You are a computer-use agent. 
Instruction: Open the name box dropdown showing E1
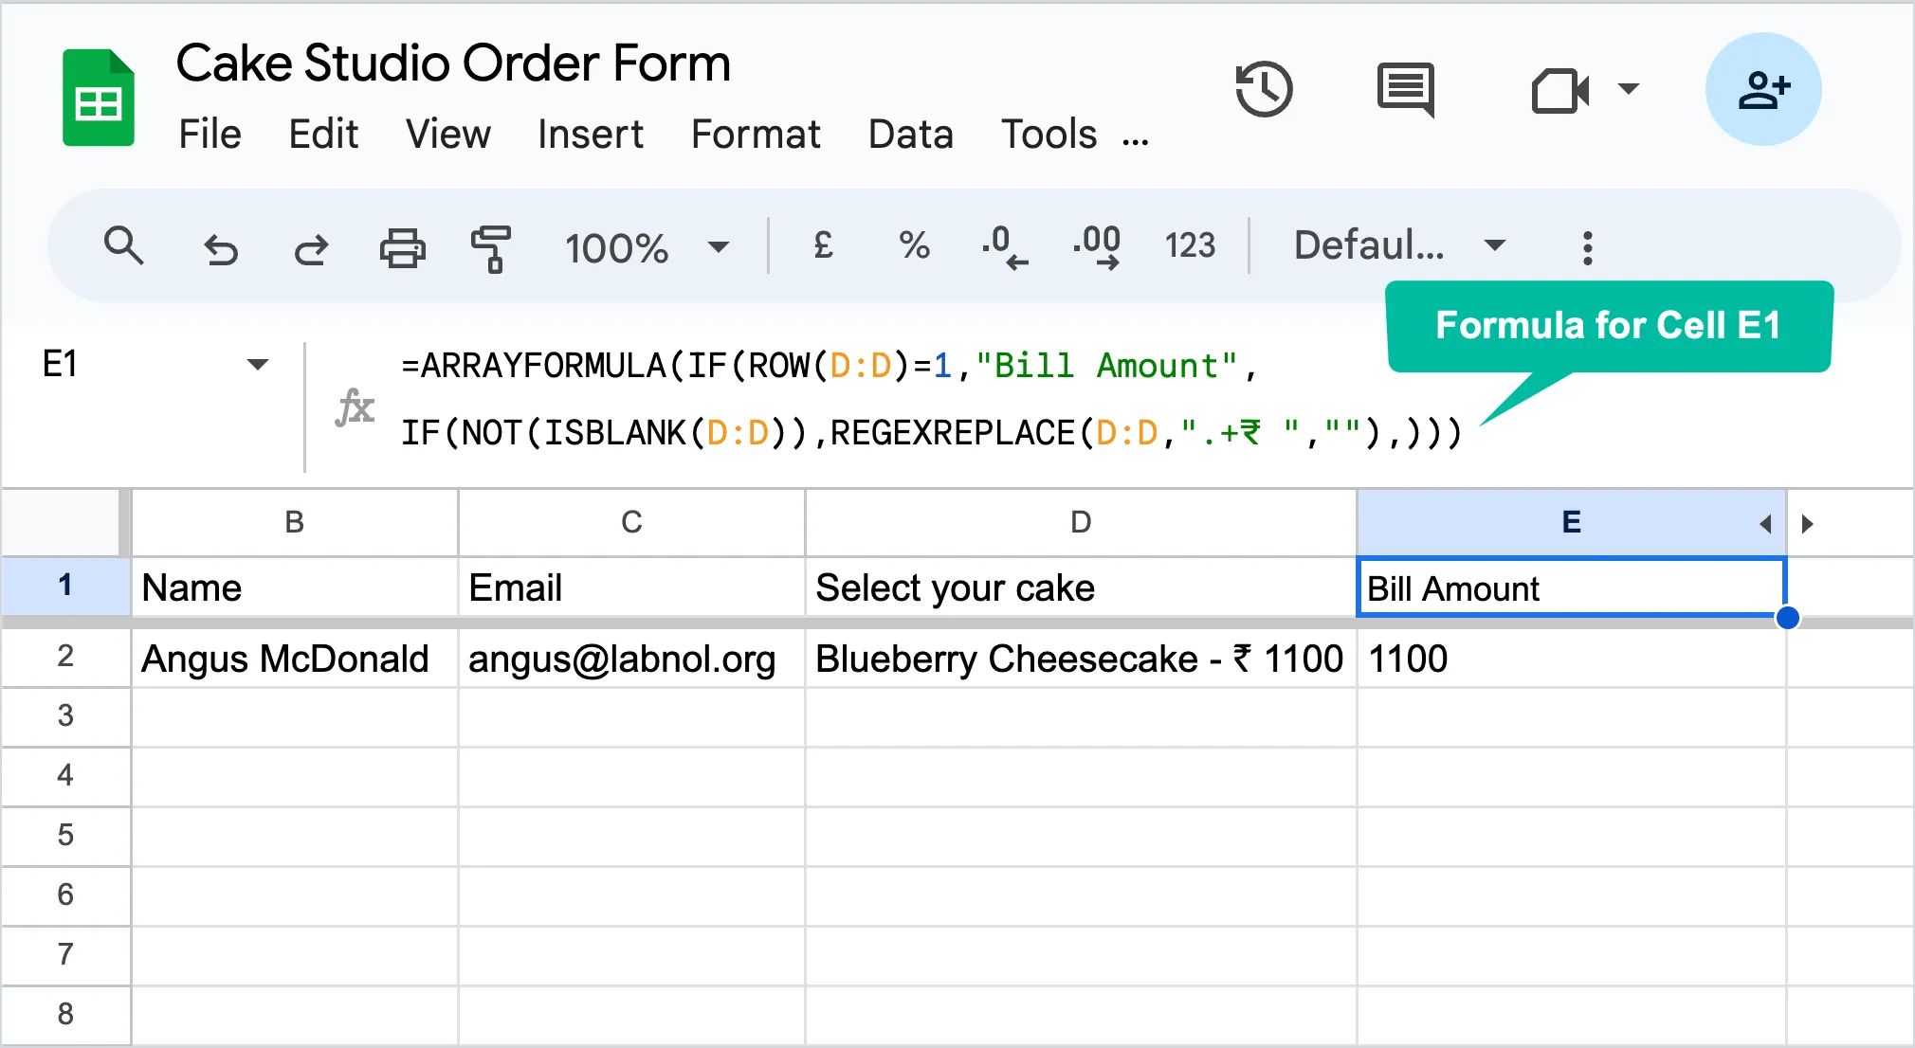(258, 363)
